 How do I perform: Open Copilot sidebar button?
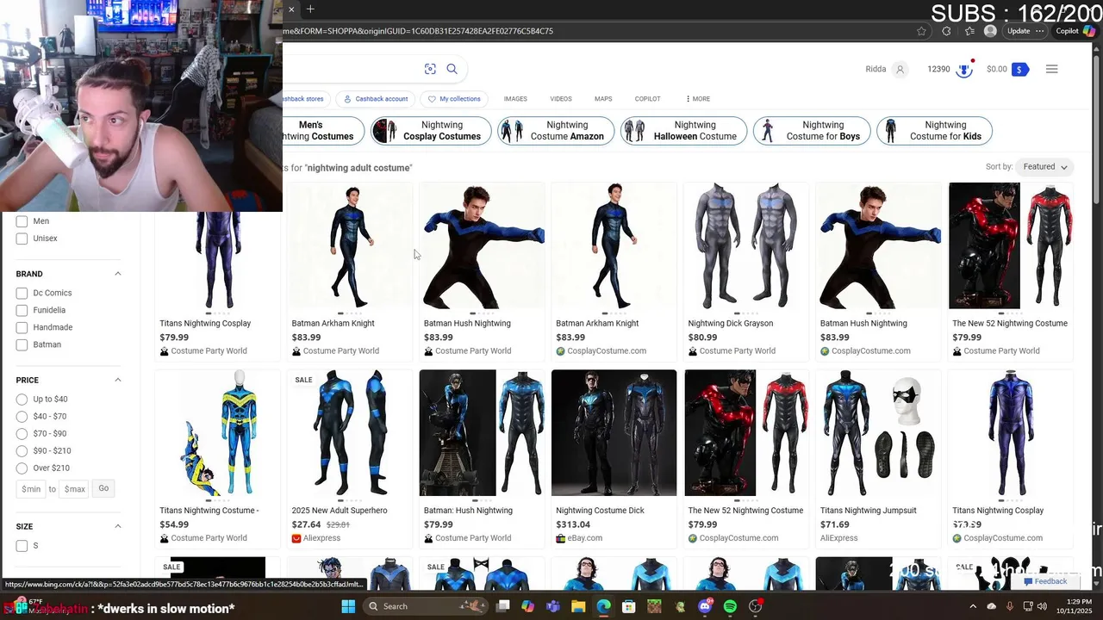[x=1075, y=31]
